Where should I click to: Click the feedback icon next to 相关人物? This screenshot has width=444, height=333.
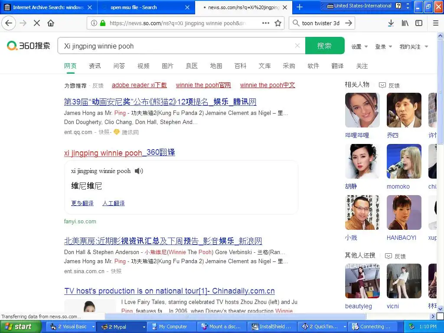point(382,85)
